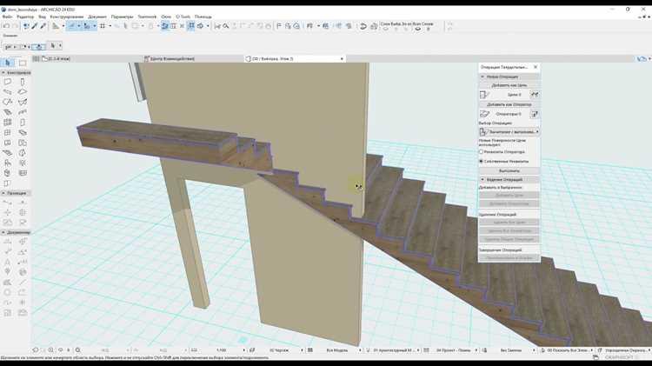Close the Операции Твердотельные palette
Screen dimensions: 652x366
(536, 67)
